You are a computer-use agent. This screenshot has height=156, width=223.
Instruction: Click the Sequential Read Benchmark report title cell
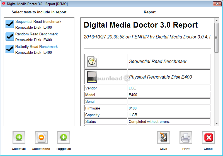tap(169, 61)
